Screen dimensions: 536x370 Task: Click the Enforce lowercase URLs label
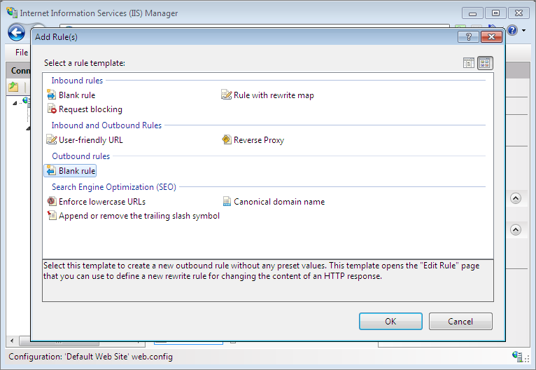point(102,202)
